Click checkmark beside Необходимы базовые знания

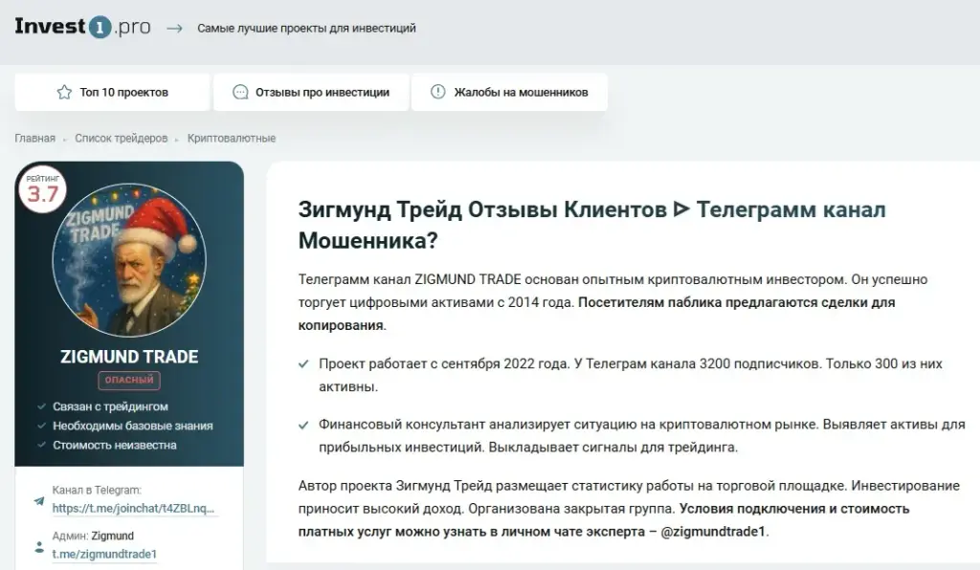(x=41, y=426)
